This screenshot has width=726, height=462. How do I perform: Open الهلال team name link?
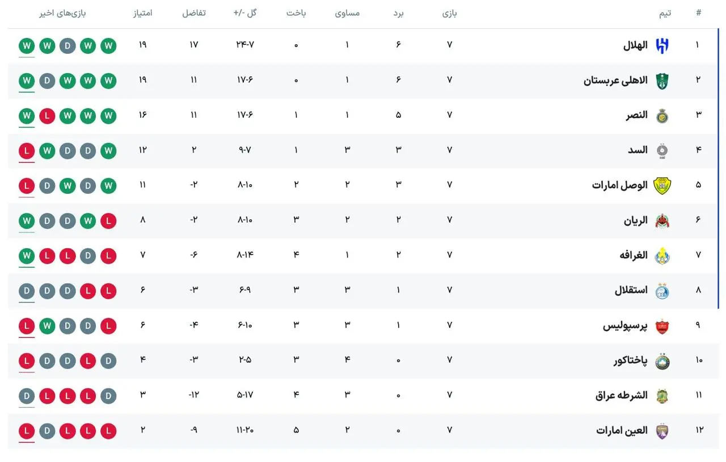635,45
